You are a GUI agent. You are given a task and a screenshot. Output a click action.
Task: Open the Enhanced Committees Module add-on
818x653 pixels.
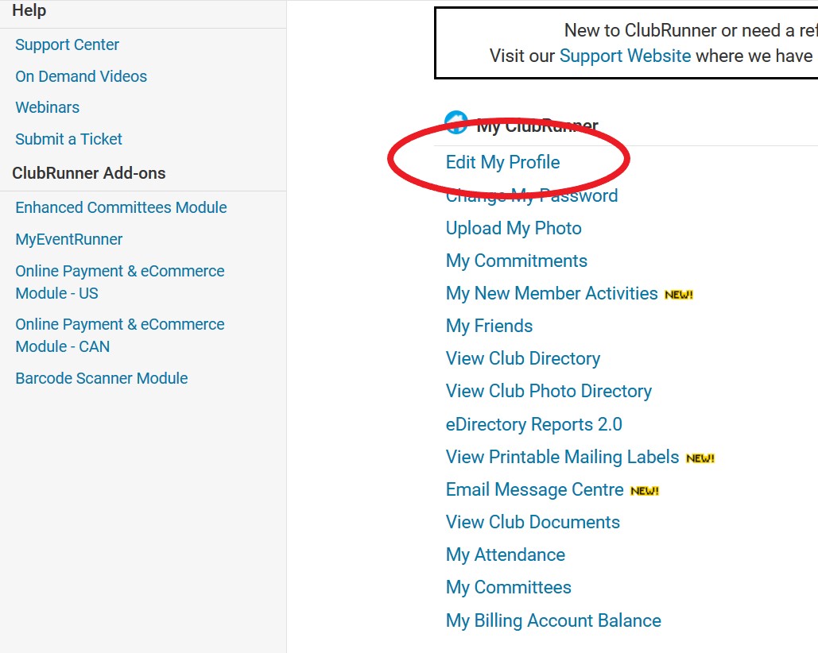pyautogui.click(x=121, y=207)
